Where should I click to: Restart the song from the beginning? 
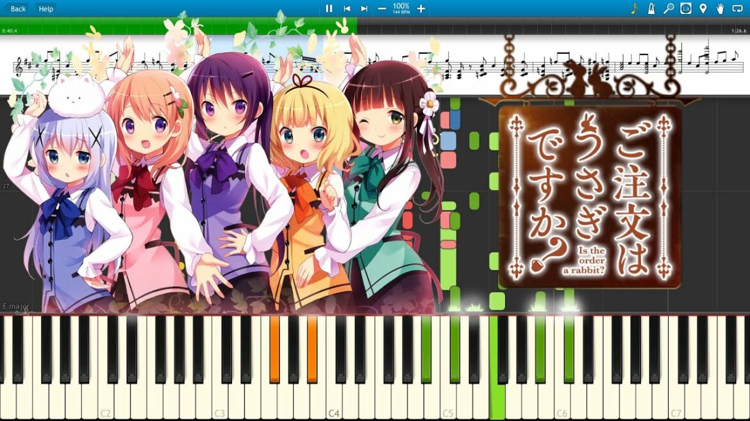[347, 9]
